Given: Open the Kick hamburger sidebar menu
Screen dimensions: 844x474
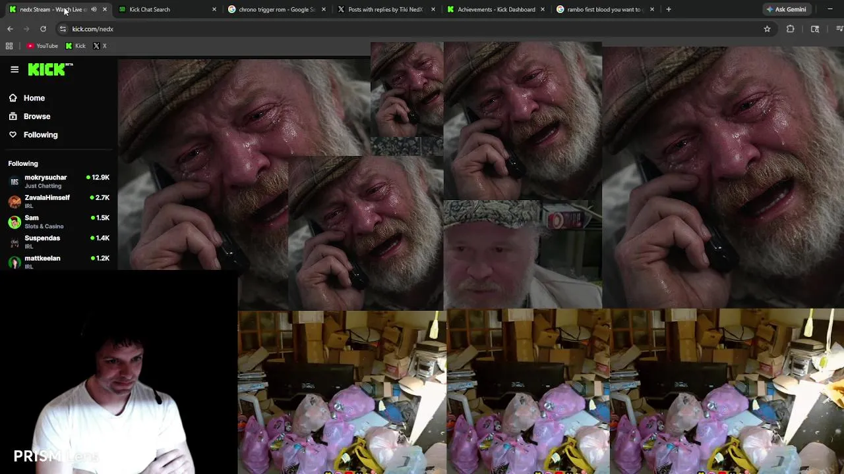Looking at the screenshot, I should pos(15,69).
